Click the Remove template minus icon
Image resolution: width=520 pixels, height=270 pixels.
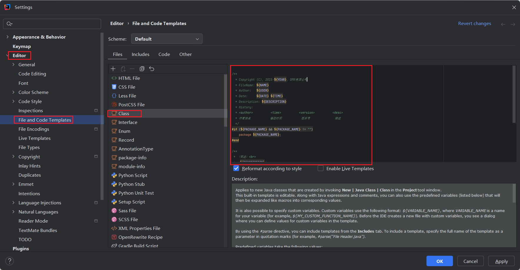132,69
